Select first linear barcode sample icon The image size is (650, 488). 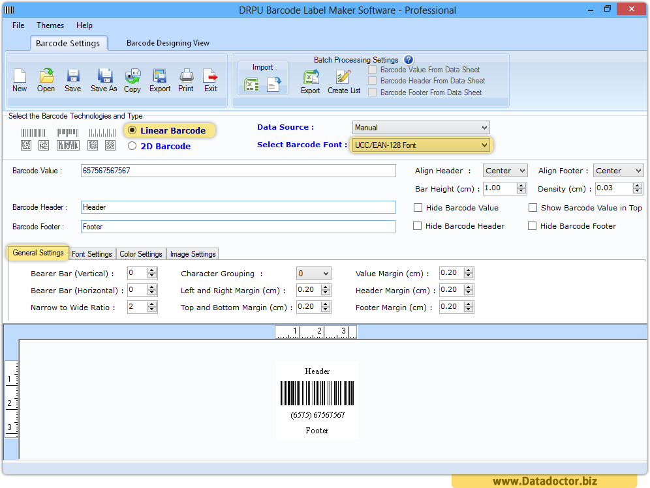33,133
